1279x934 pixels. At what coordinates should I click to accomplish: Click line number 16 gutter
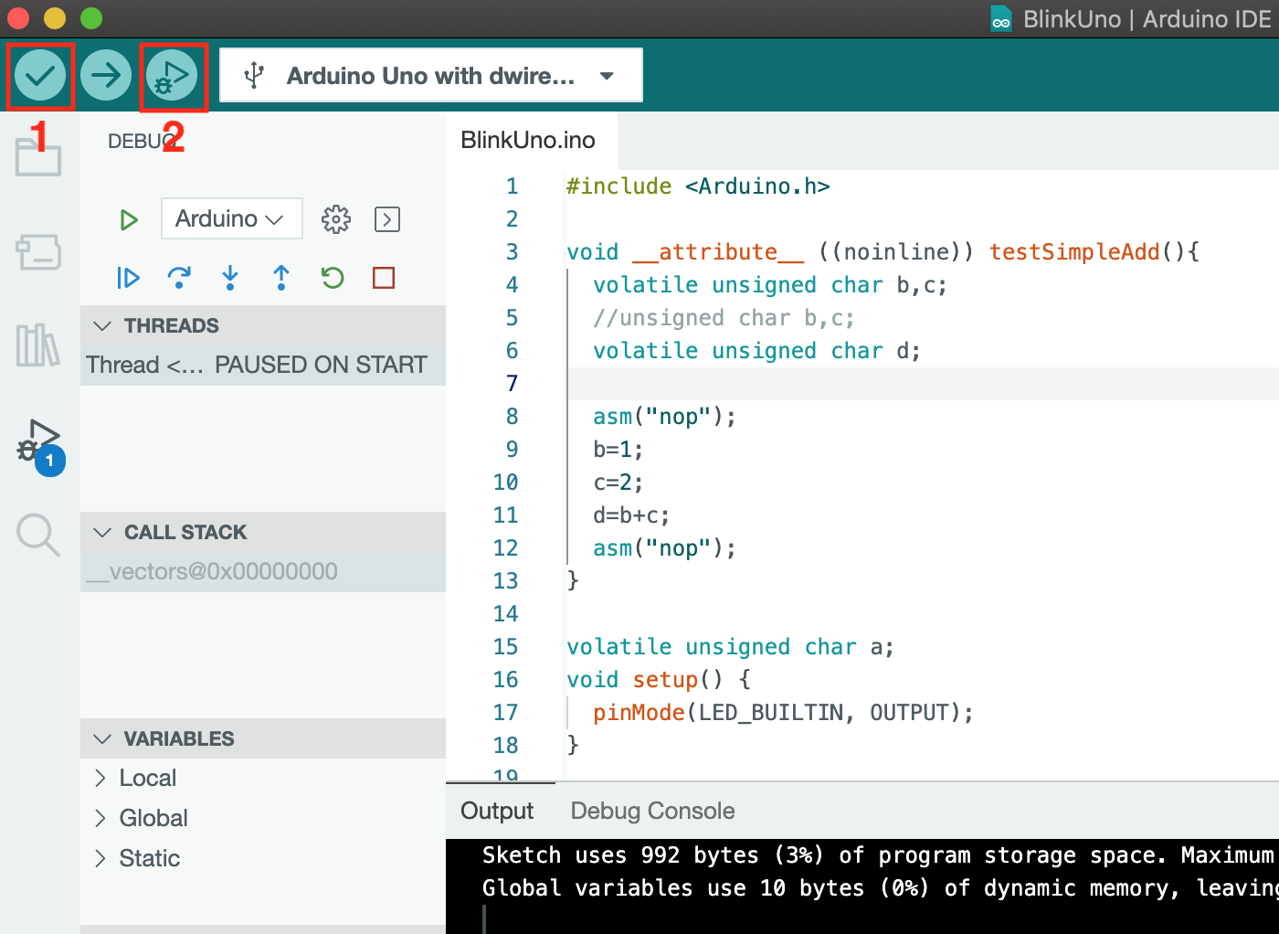point(505,680)
